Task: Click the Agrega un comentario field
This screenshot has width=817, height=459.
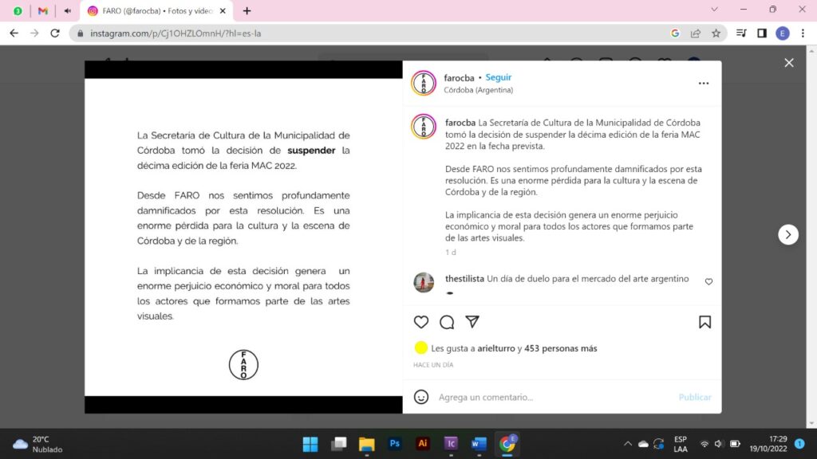Action: tap(551, 397)
